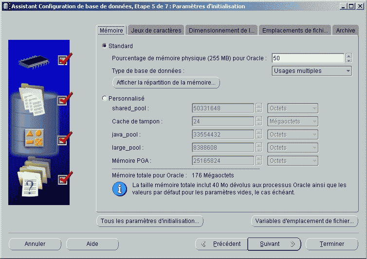Select the Personnalisé radio button
This screenshot has width=367, height=259.
tap(105, 98)
